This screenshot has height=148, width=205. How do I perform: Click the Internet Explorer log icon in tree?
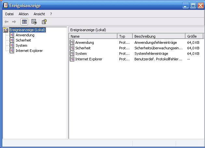(12, 51)
